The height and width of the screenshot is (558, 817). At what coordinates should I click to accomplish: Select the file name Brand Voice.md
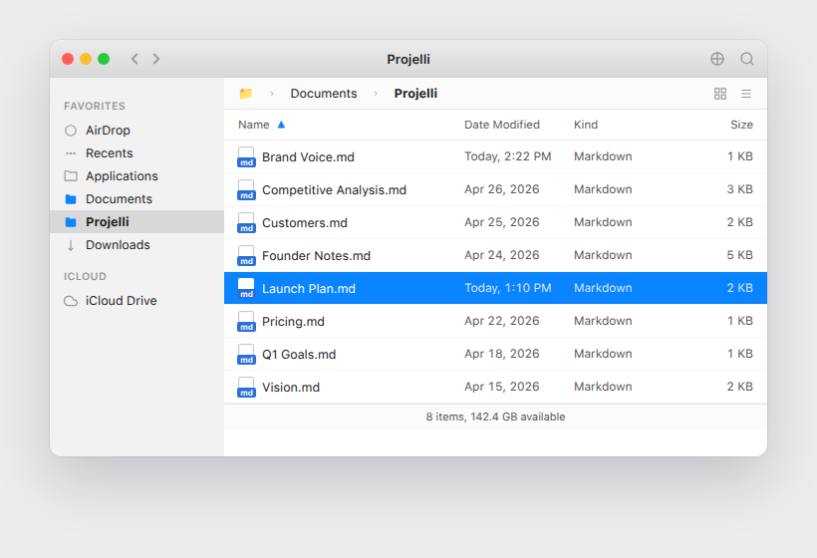tap(308, 156)
